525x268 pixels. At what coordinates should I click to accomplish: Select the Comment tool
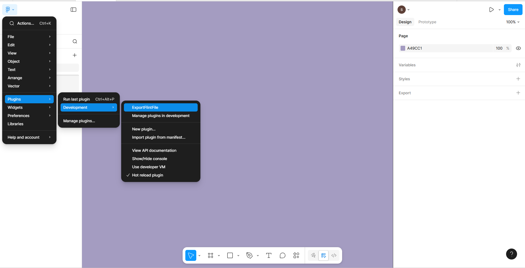tap(282, 255)
